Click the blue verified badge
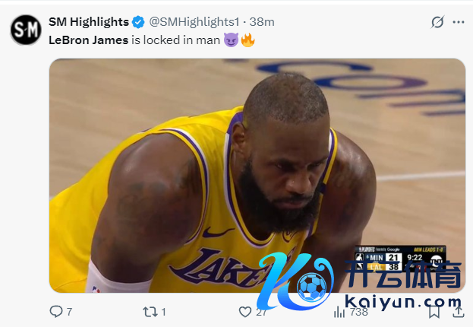The width and height of the screenshot is (473, 327). pyautogui.click(x=138, y=22)
